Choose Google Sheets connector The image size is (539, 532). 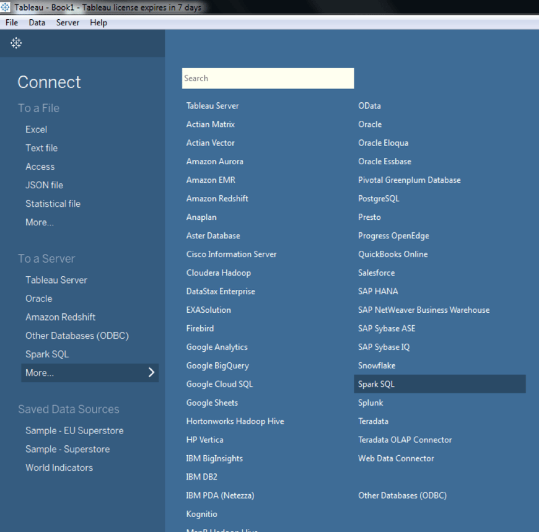click(x=212, y=403)
